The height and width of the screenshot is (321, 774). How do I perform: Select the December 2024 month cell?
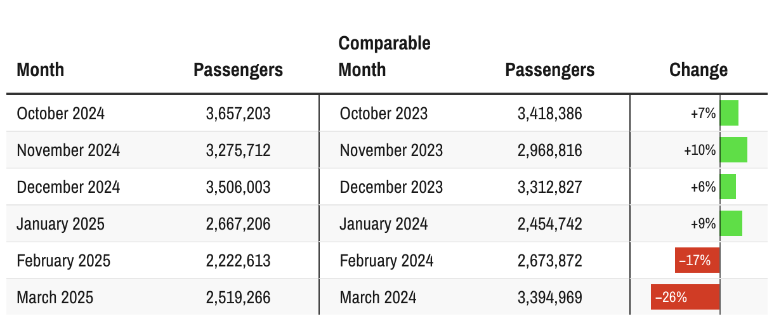pos(69,187)
